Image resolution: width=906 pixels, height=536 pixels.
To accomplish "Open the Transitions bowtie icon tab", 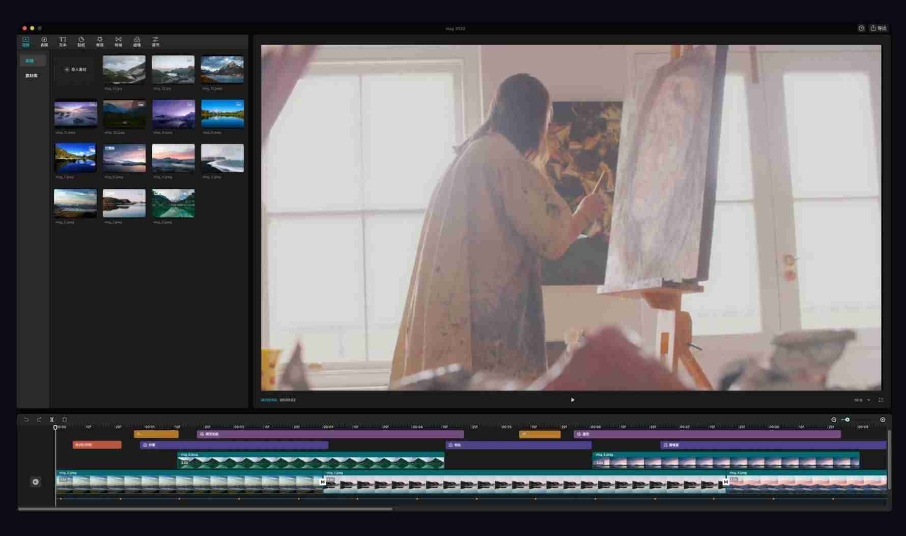I will tap(118, 42).
